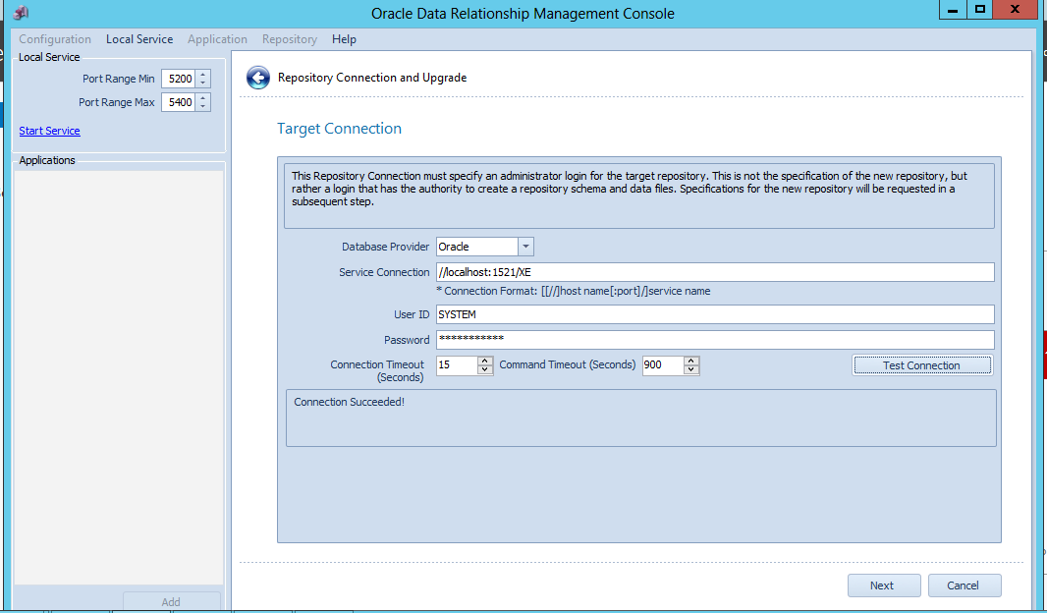Image resolution: width=1047 pixels, height=613 pixels.
Task: Click the 'Repository Connection and Upgrade' title
Action: (372, 78)
